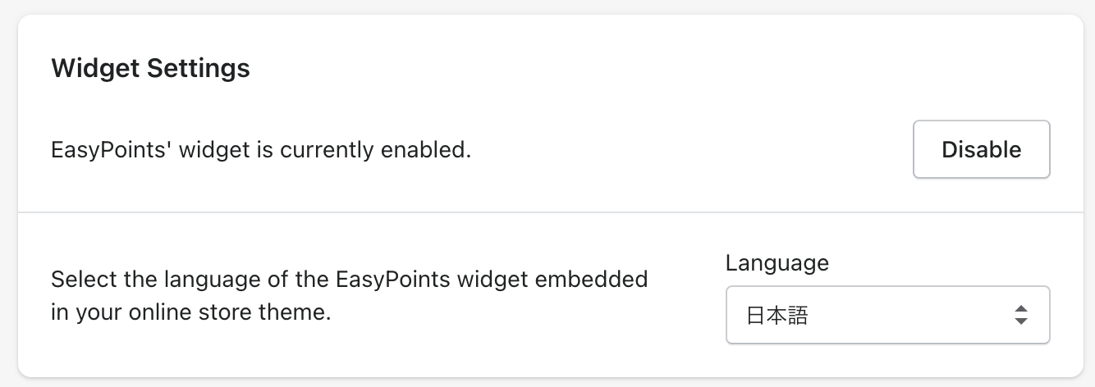The image size is (1095, 387).
Task: Click the word Widget in the card title
Action: click(94, 68)
